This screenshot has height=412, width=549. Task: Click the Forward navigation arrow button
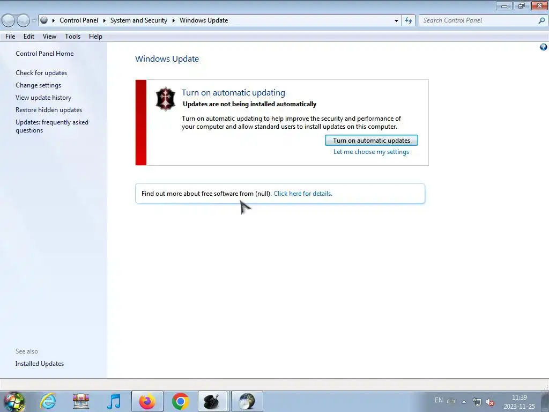(x=23, y=21)
